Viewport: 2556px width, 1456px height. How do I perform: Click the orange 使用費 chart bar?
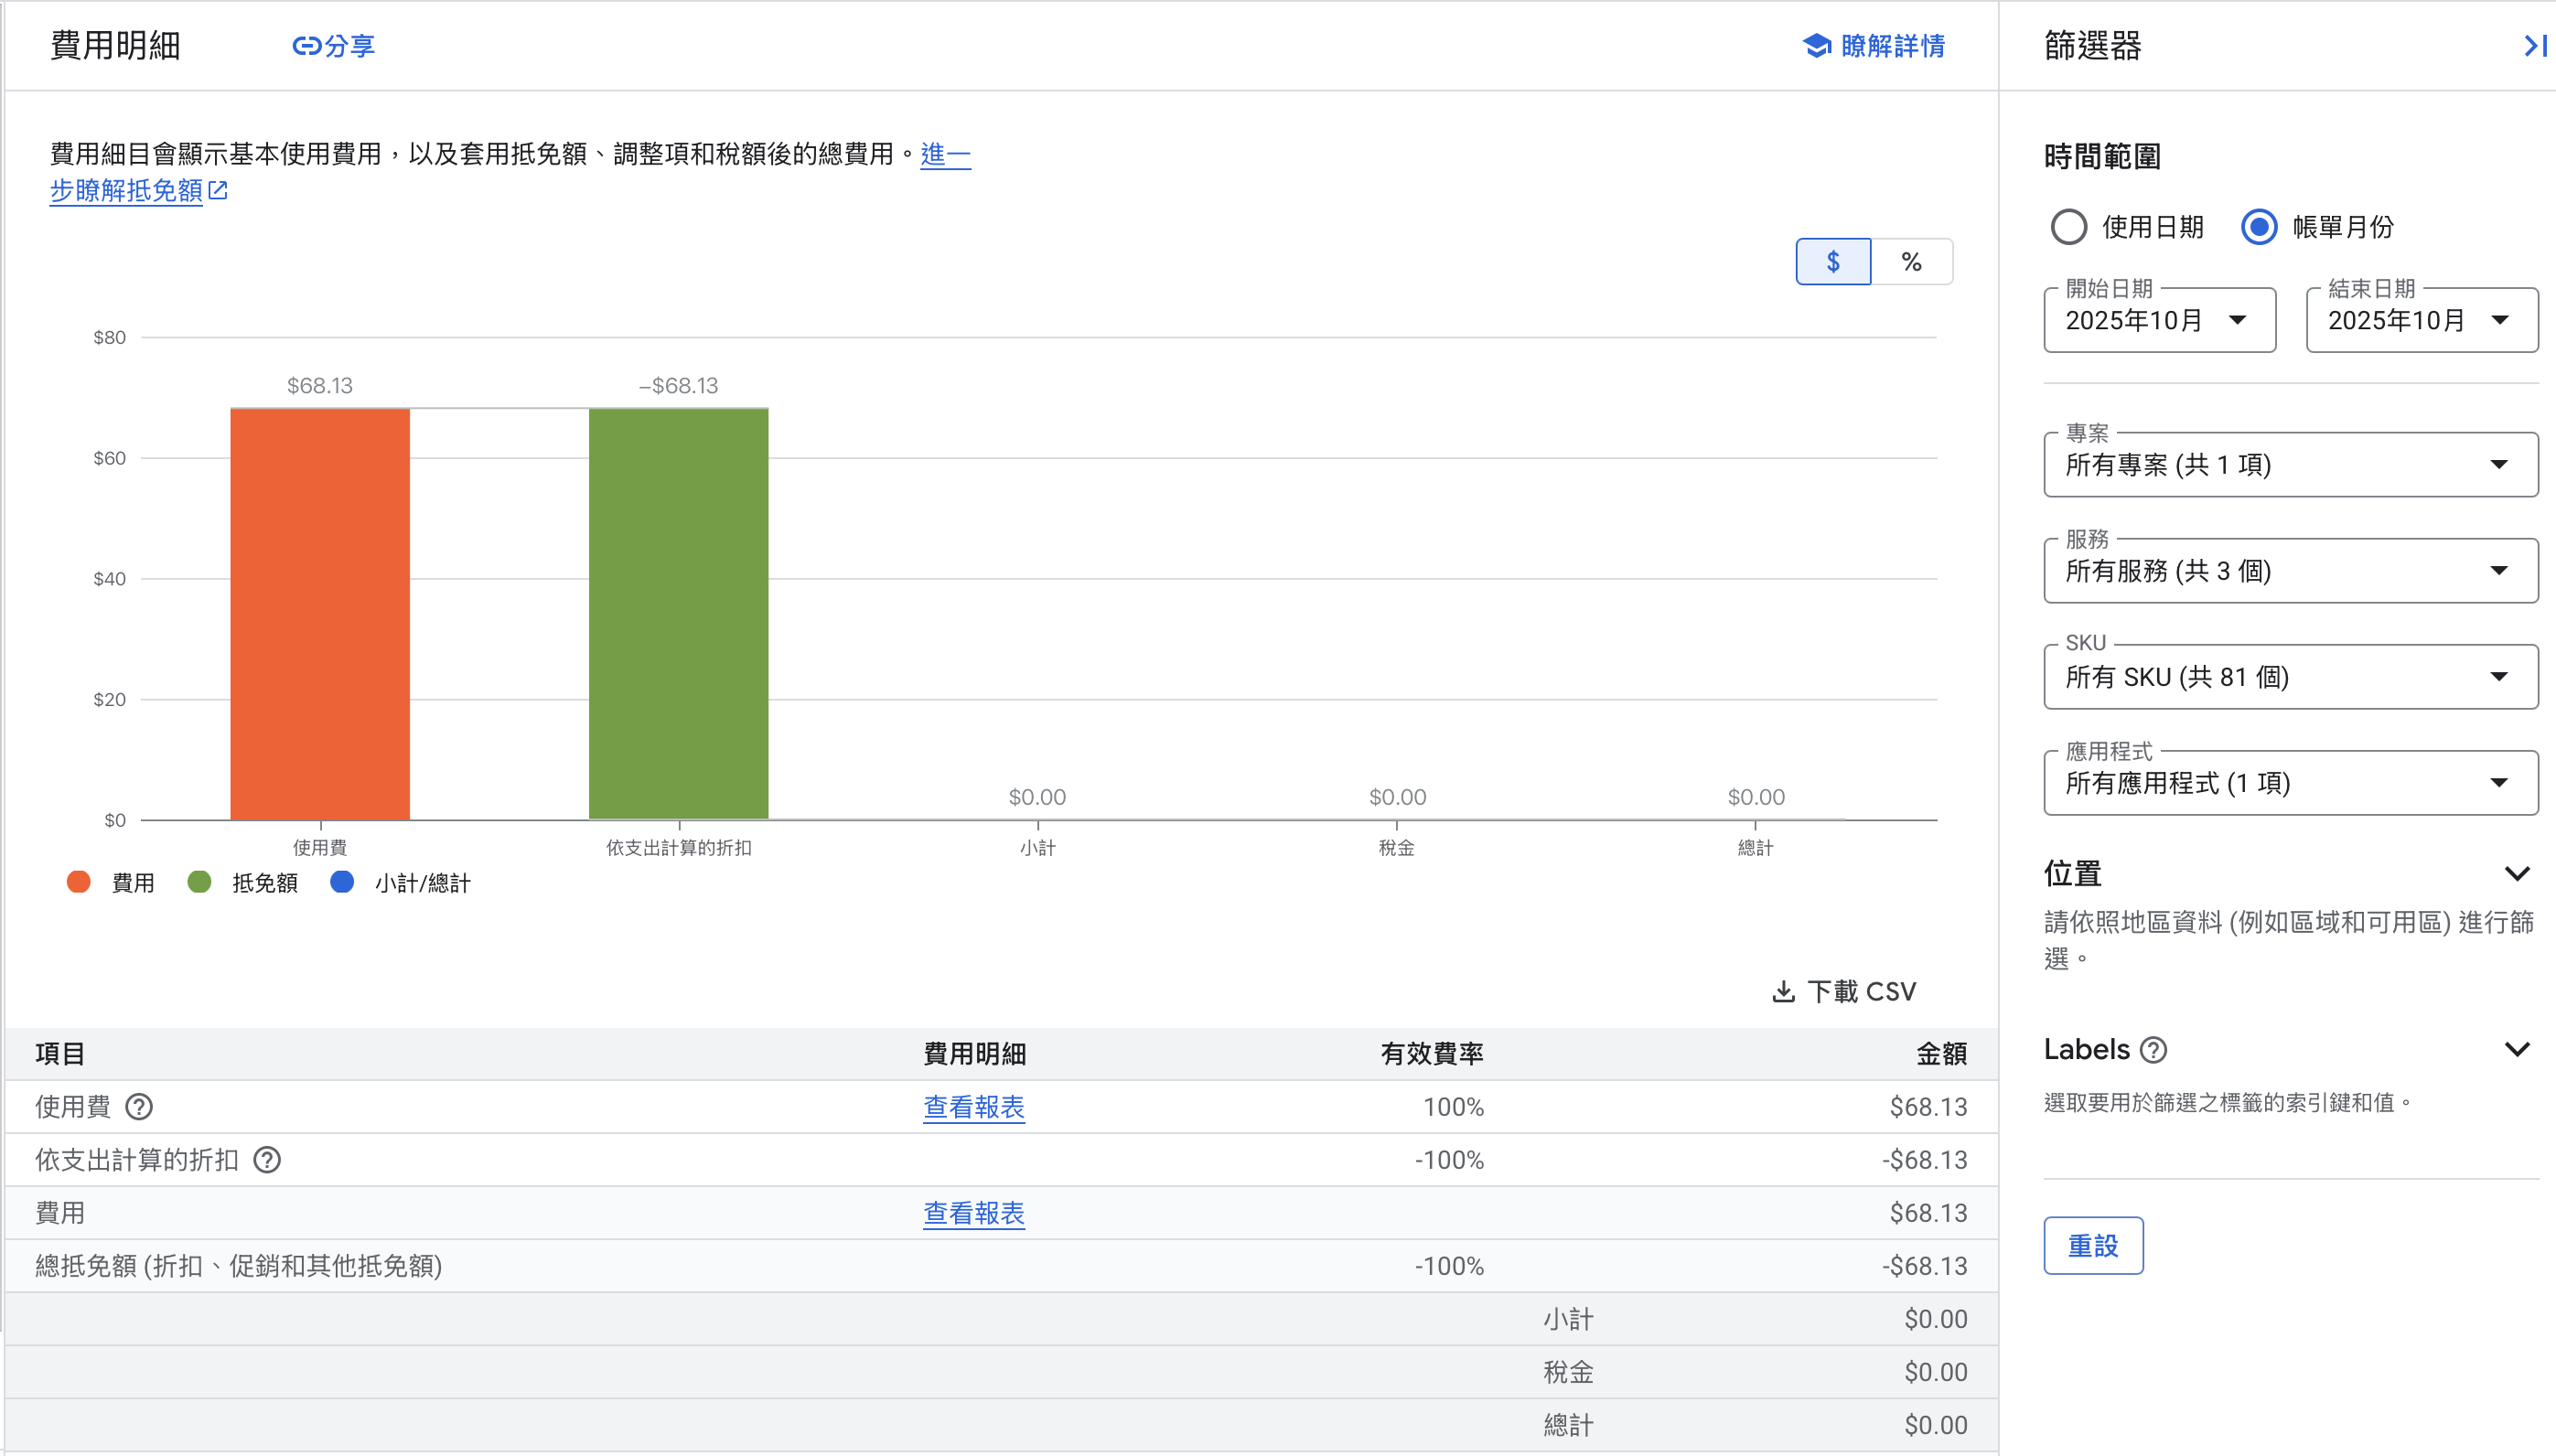[320, 614]
